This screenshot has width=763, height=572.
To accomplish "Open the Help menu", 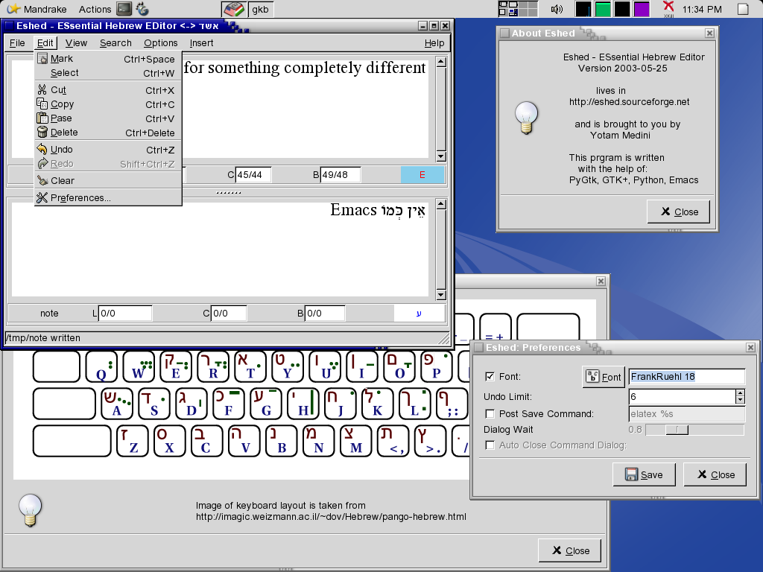I will [x=434, y=42].
